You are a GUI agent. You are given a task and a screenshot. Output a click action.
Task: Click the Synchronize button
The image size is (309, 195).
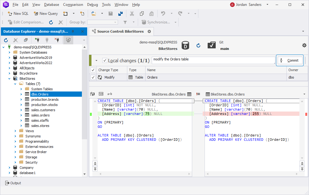click(x=156, y=22)
